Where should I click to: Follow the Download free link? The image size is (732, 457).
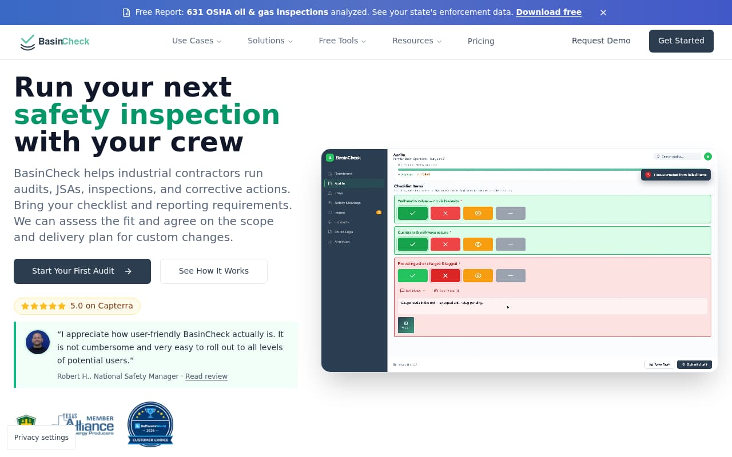click(548, 13)
